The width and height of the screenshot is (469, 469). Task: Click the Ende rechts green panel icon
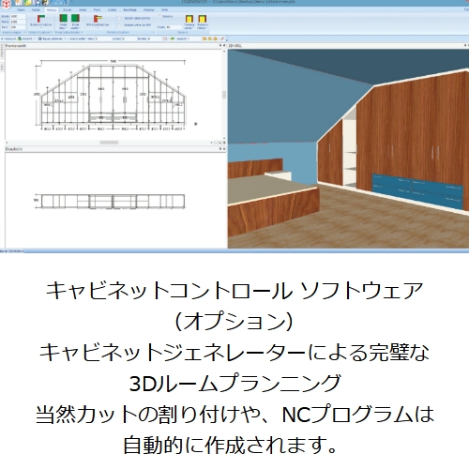(x=75, y=18)
